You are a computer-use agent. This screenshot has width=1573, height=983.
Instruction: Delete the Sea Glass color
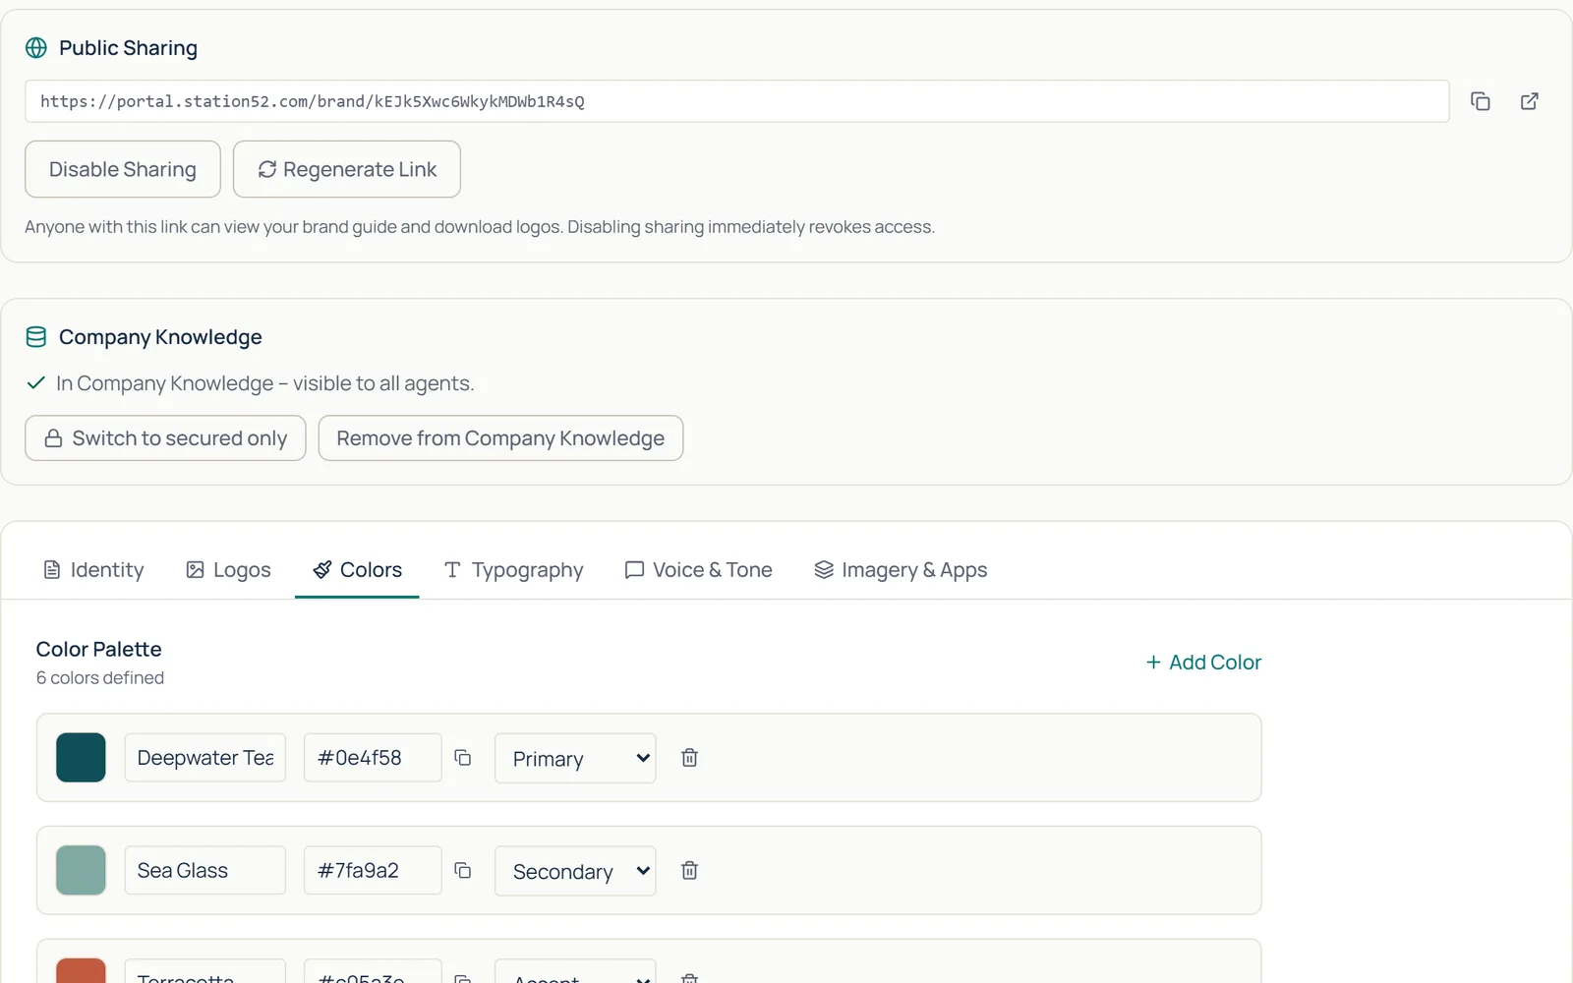[690, 871]
